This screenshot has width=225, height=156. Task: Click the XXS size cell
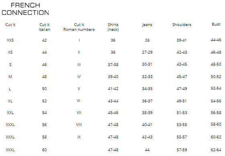(x=10, y=40)
